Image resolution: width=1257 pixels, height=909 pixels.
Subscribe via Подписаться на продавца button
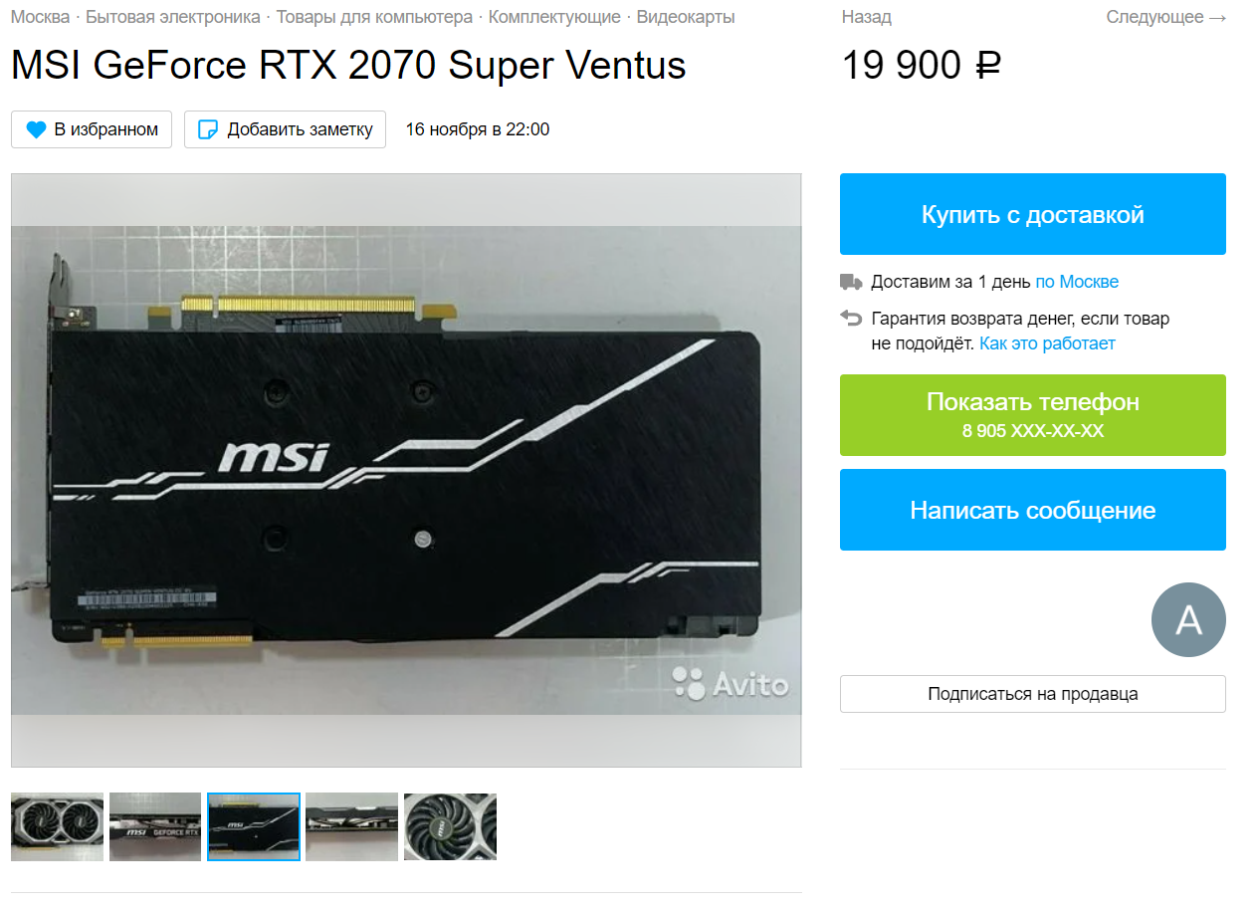(x=1033, y=694)
